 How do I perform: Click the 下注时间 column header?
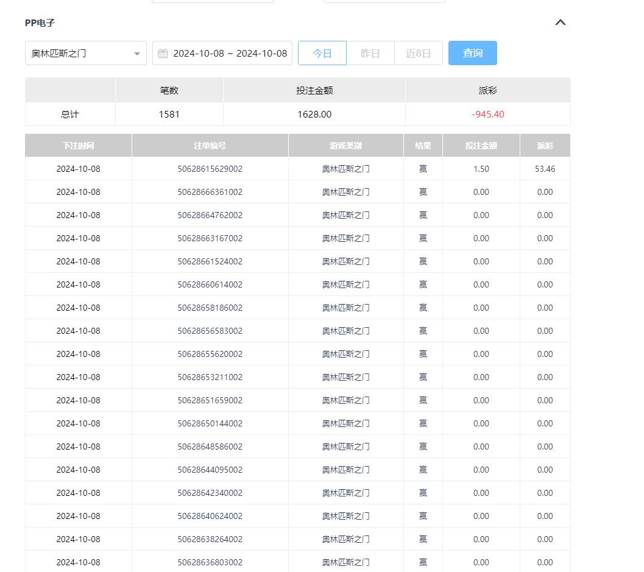click(78, 146)
